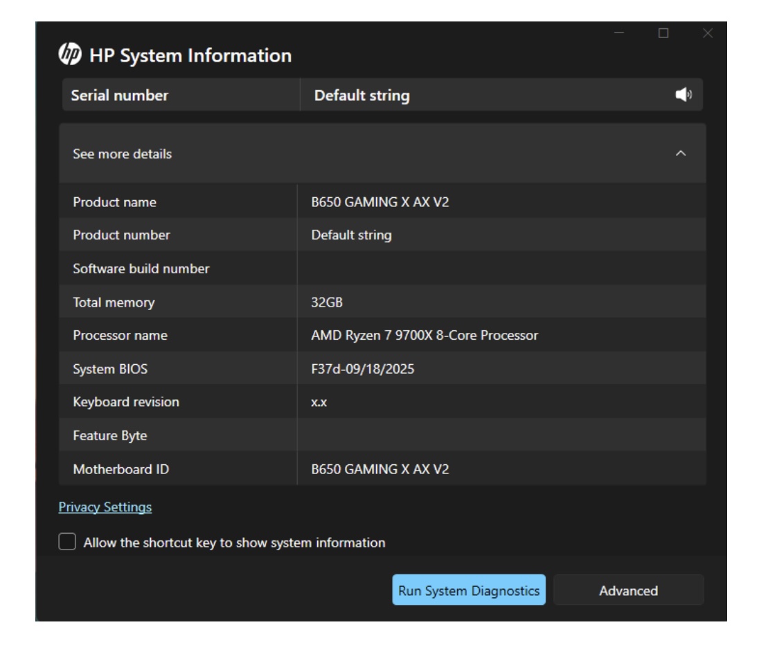Click the Processor name label
This screenshot has width=777, height=645.
tap(120, 336)
